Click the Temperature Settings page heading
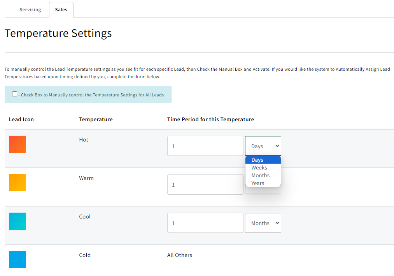The image size is (394, 276). tap(58, 33)
